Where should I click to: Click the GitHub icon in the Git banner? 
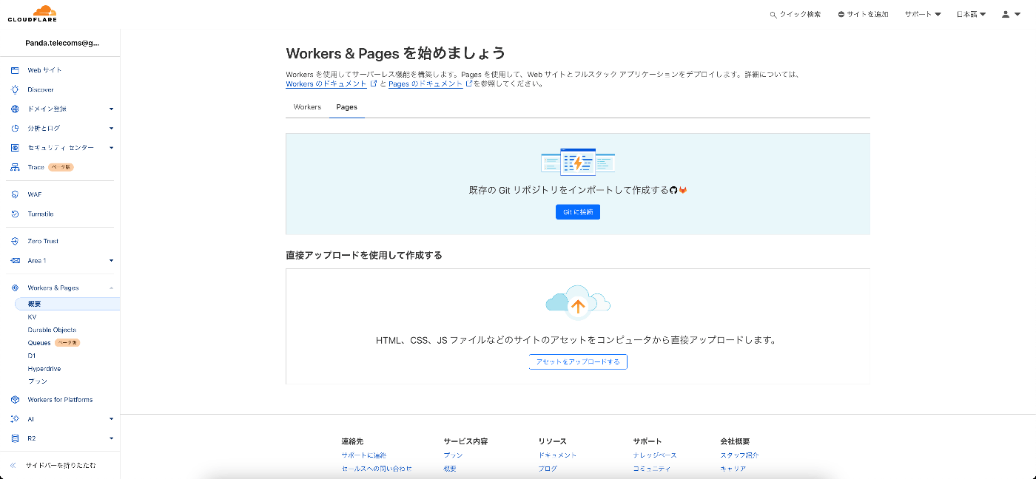[x=673, y=190]
